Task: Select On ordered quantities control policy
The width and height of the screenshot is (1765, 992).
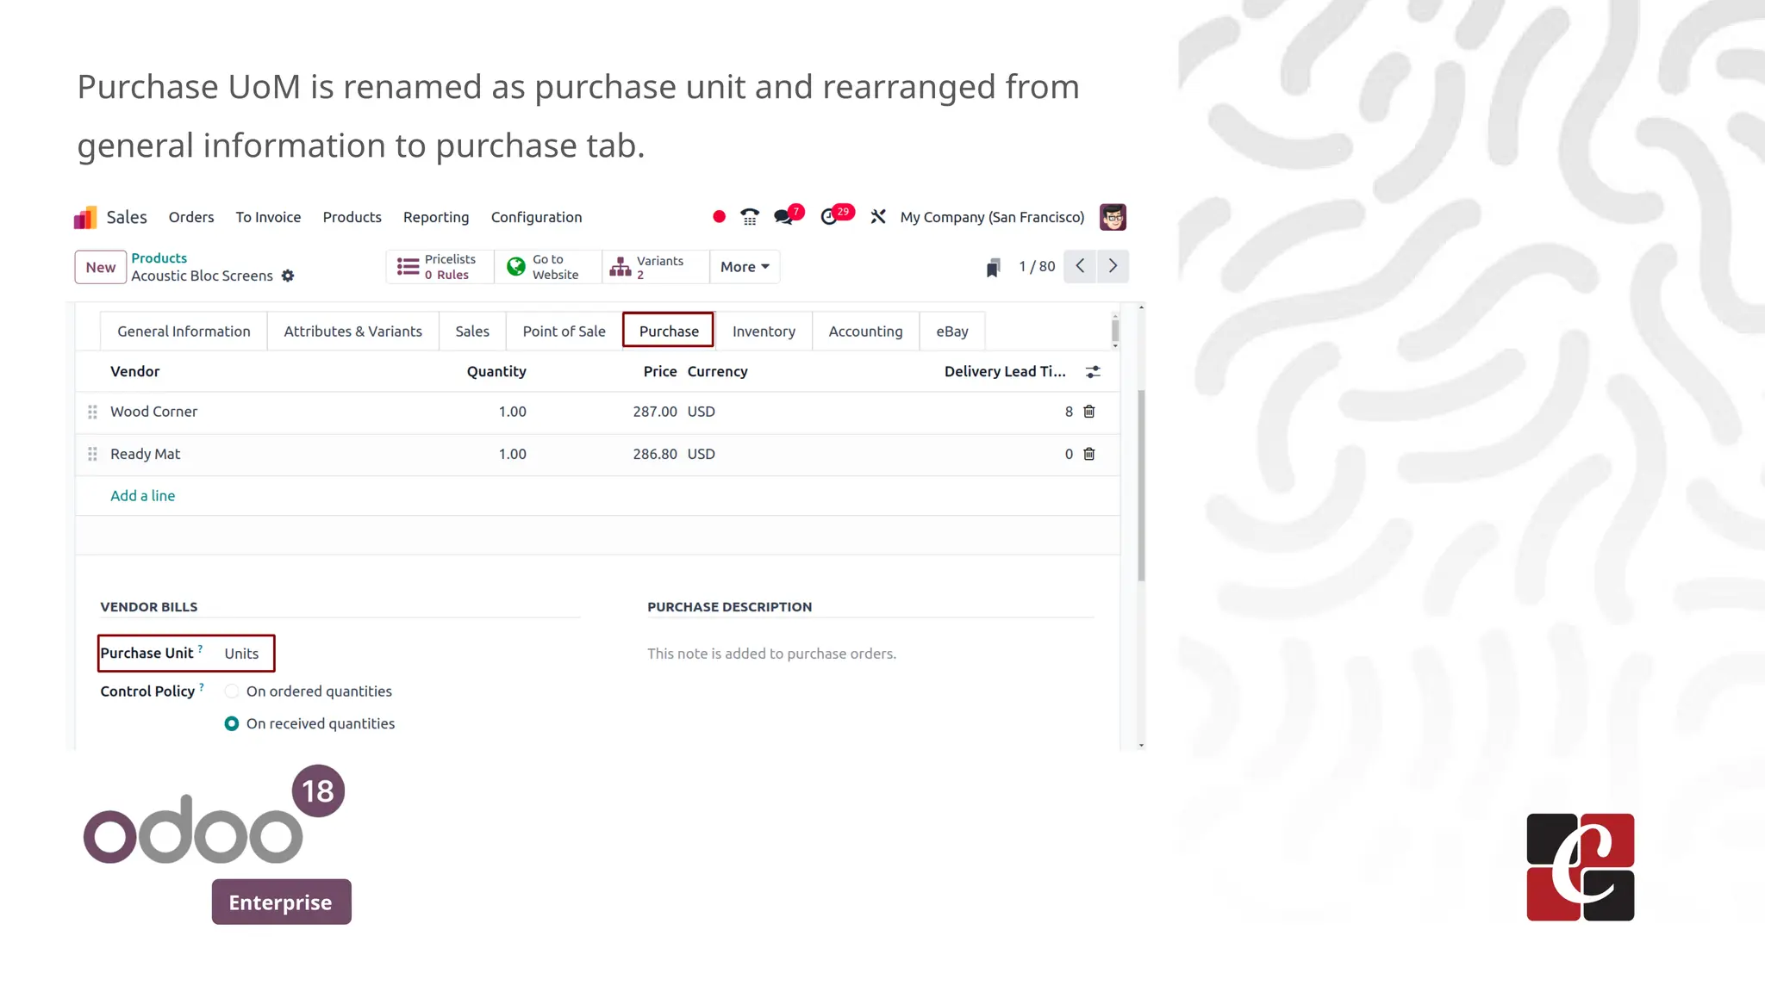Action: pos(232,691)
